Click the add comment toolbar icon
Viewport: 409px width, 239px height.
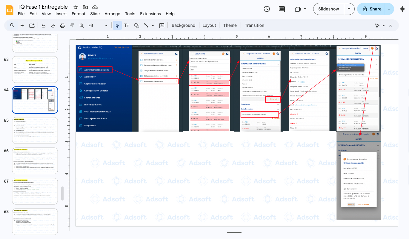click(x=162, y=25)
